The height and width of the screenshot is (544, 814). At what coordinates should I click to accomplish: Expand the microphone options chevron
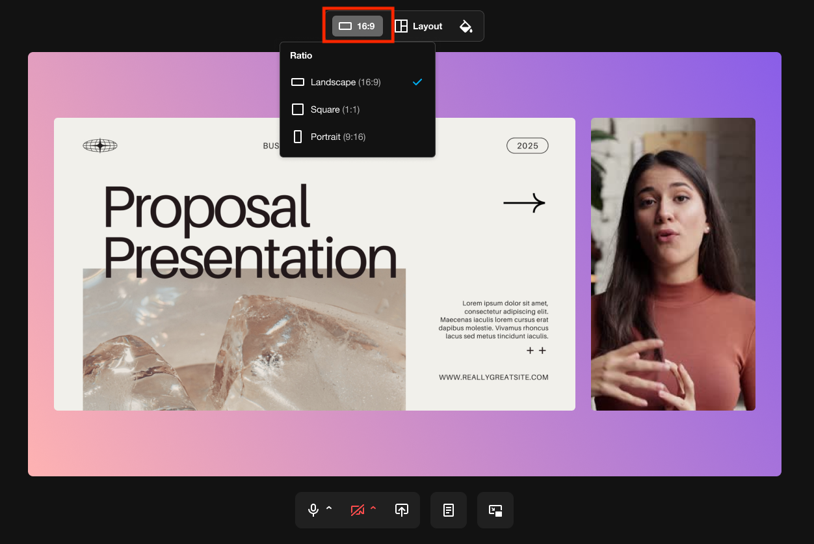click(x=329, y=509)
